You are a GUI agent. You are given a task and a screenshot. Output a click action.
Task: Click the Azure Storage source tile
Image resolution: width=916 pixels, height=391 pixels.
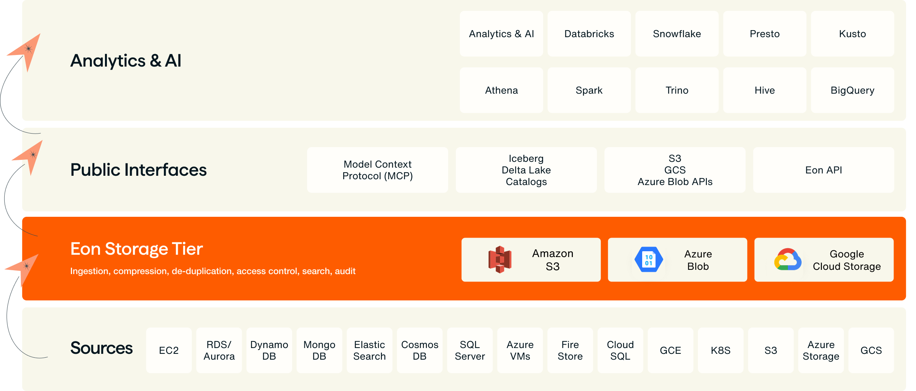pyautogui.click(x=821, y=350)
